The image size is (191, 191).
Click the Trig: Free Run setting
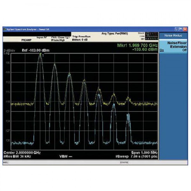[x=81, y=37]
